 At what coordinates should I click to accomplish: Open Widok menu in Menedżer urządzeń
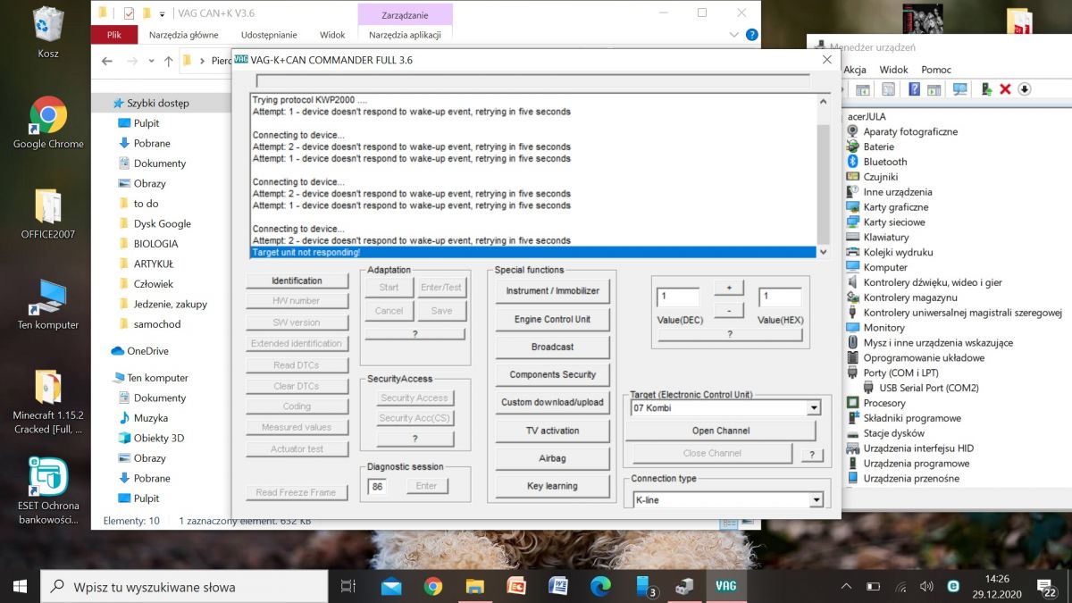tap(893, 70)
